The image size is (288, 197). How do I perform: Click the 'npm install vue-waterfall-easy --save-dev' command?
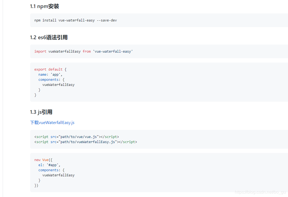click(x=75, y=20)
